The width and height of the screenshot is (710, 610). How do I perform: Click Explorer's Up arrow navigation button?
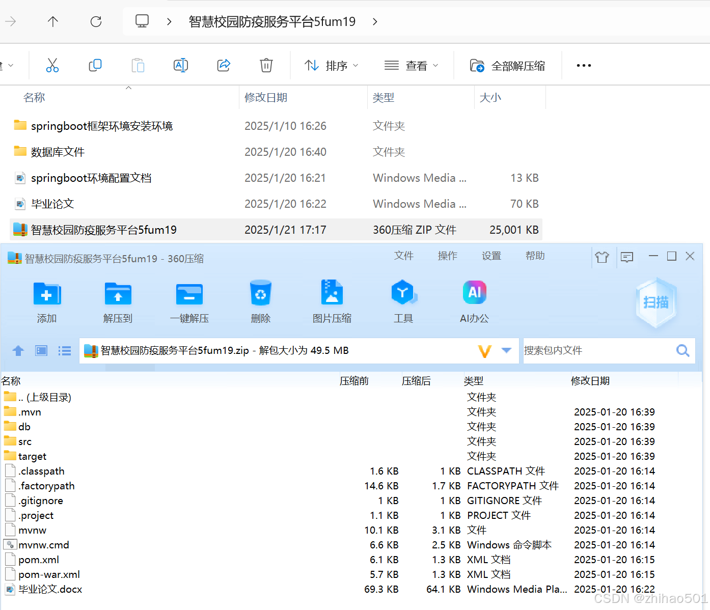53,21
